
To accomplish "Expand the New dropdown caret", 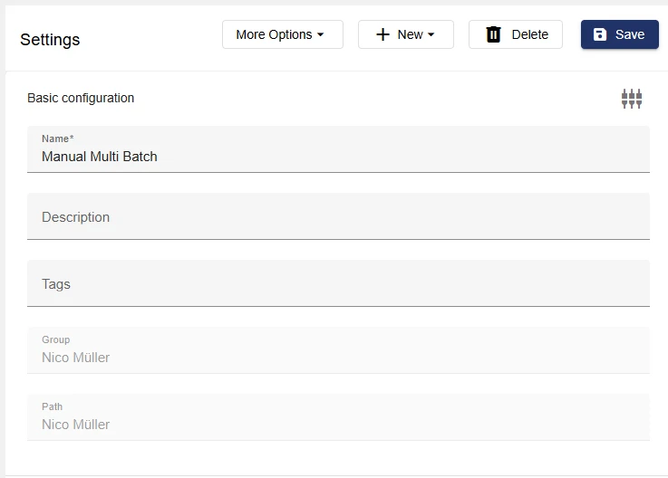I will pos(431,35).
